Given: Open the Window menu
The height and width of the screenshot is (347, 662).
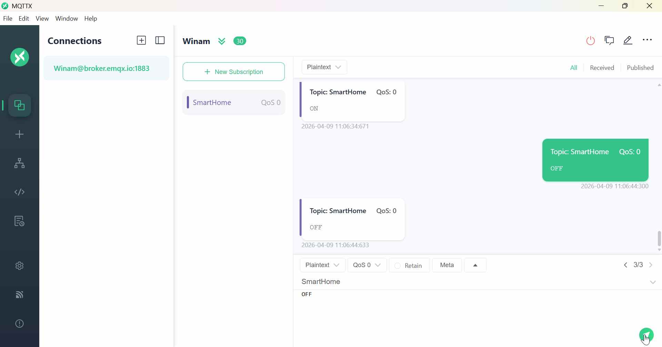Looking at the screenshot, I should [67, 19].
